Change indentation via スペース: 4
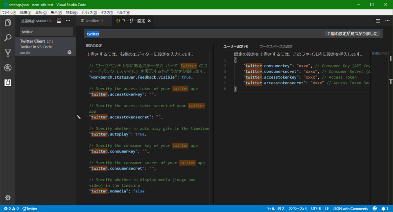Image resolution: width=393 pixels, height=212 pixels. click(x=297, y=209)
